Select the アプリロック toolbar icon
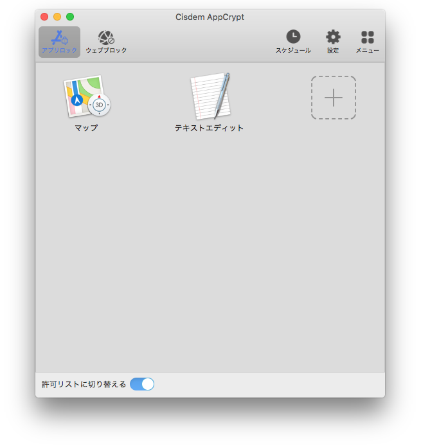This screenshot has width=421, height=447. coord(59,37)
